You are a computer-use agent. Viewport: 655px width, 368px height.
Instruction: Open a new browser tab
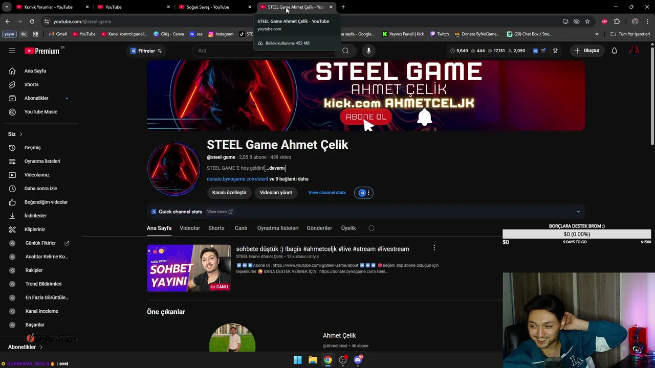(343, 7)
